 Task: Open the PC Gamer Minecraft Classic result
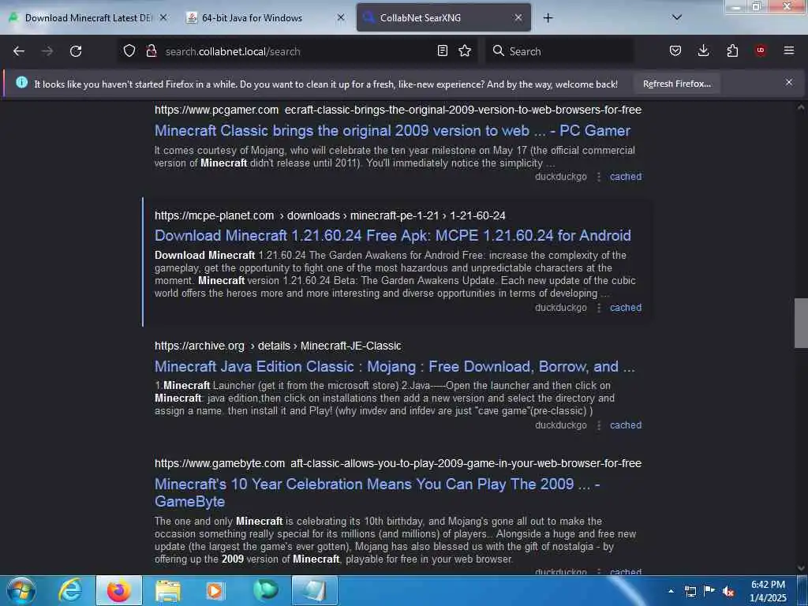coord(392,130)
